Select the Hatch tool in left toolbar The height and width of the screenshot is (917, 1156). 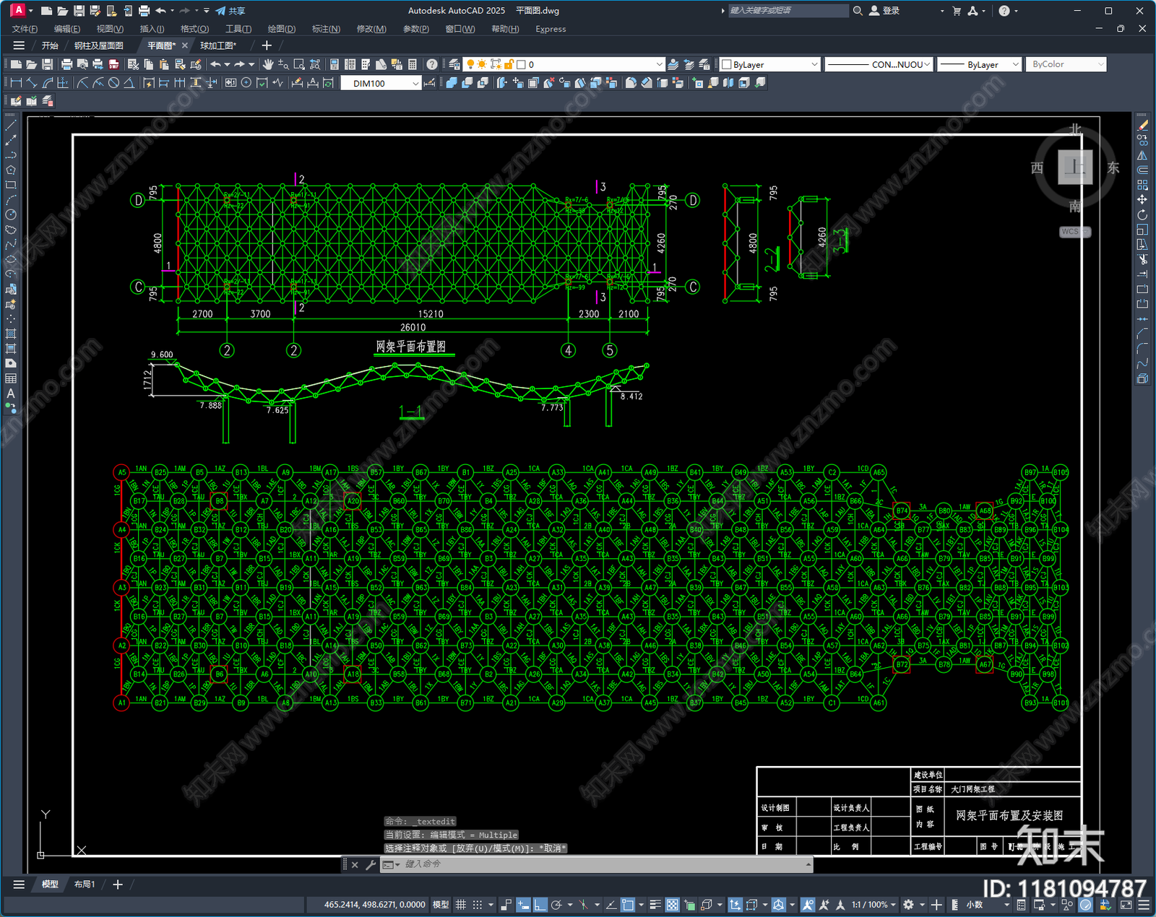[x=11, y=334]
